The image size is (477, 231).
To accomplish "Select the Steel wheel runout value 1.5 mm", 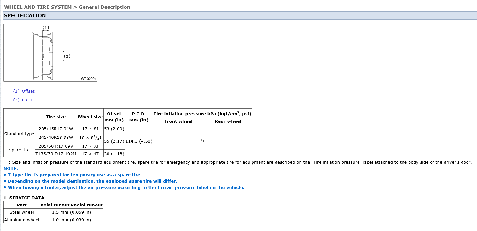I will tap(71, 212).
